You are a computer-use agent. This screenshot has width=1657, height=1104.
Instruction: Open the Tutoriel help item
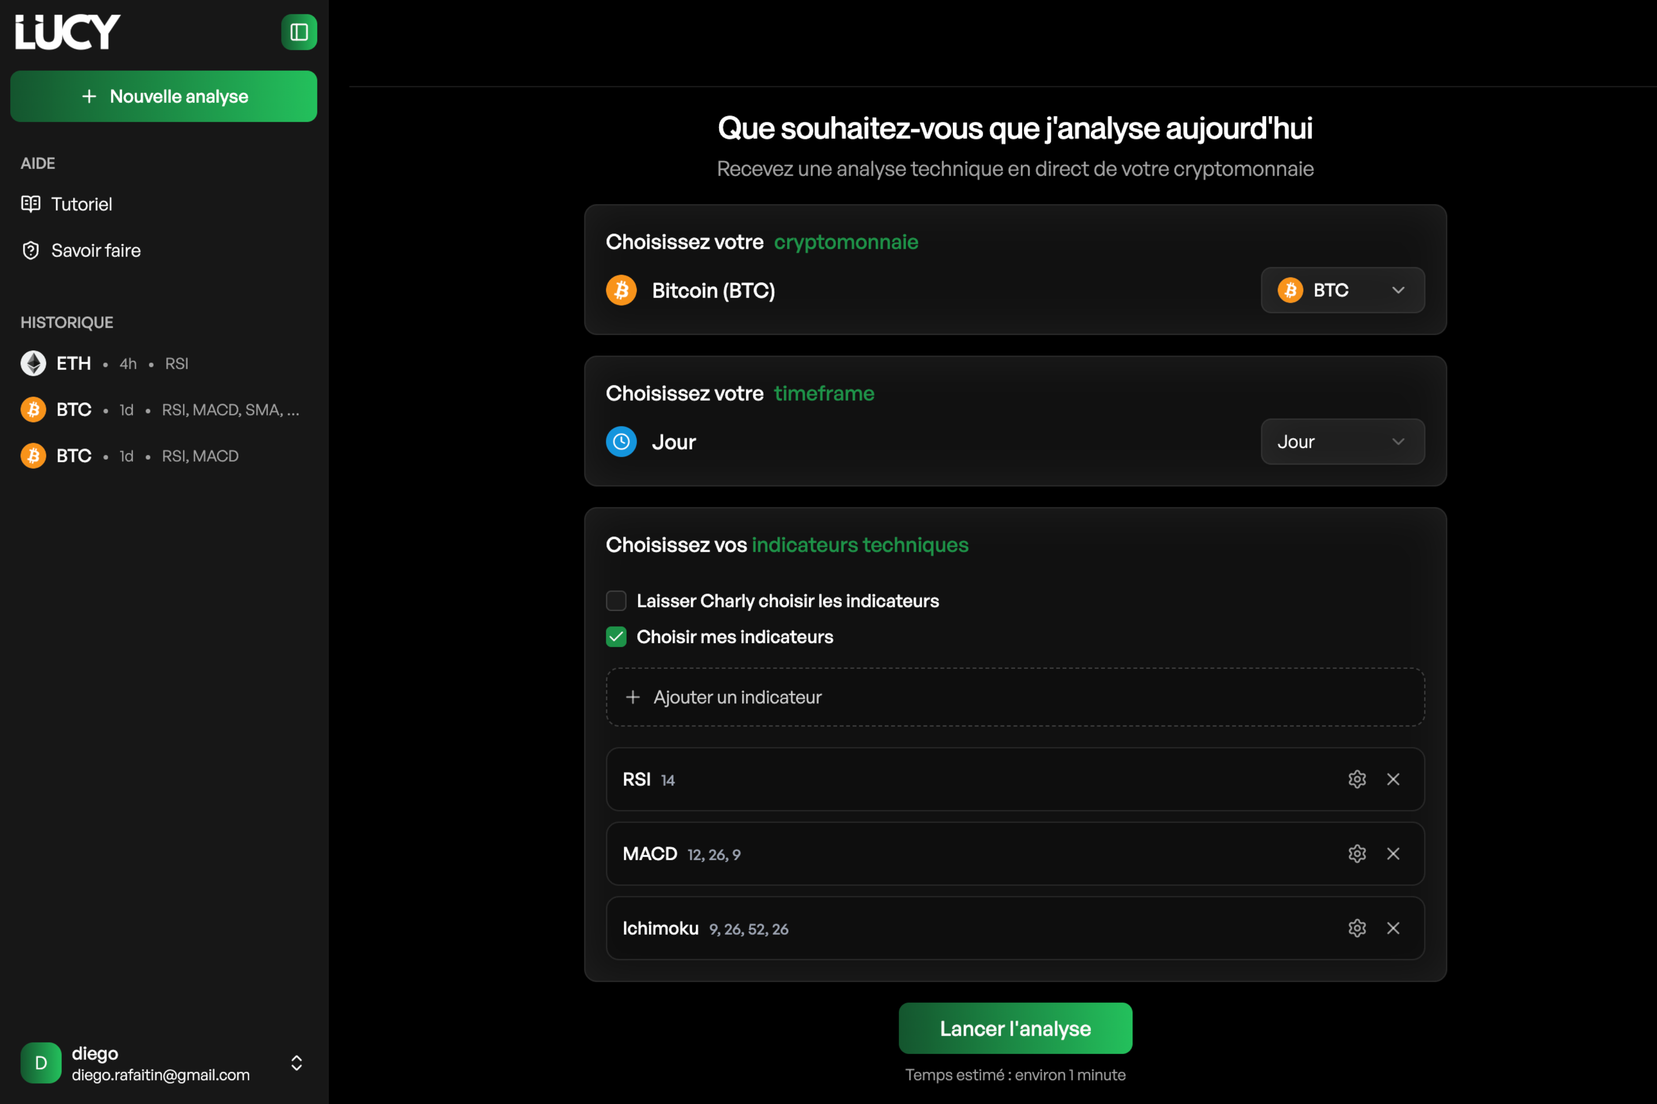pyautogui.click(x=81, y=204)
